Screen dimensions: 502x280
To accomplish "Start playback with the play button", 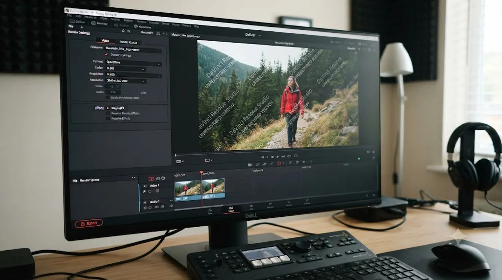I will click(x=277, y=157).
